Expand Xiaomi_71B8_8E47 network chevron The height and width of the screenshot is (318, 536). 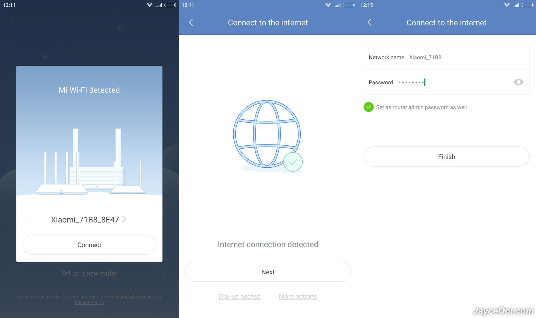[x=124, y=219]
